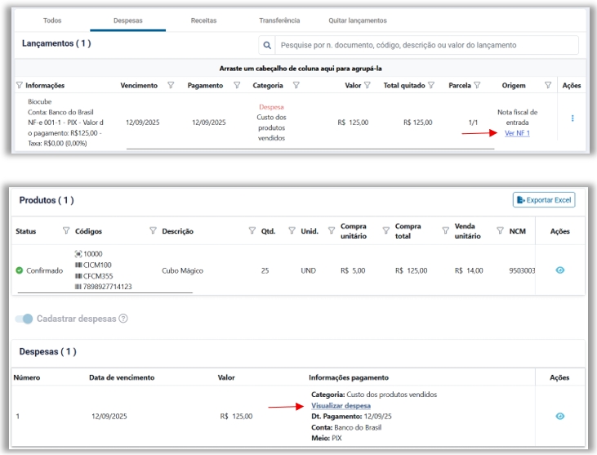Click the eye icon in Despesas row
The width and height of the screenshot is (597, 455).
[559, 417]
